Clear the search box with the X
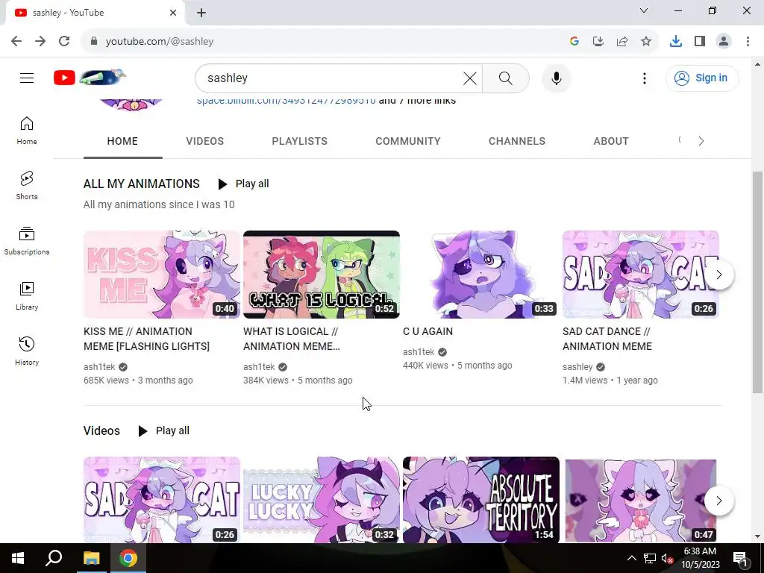The height and width of the screenshot is (573, 764). (x=470, y=78)
